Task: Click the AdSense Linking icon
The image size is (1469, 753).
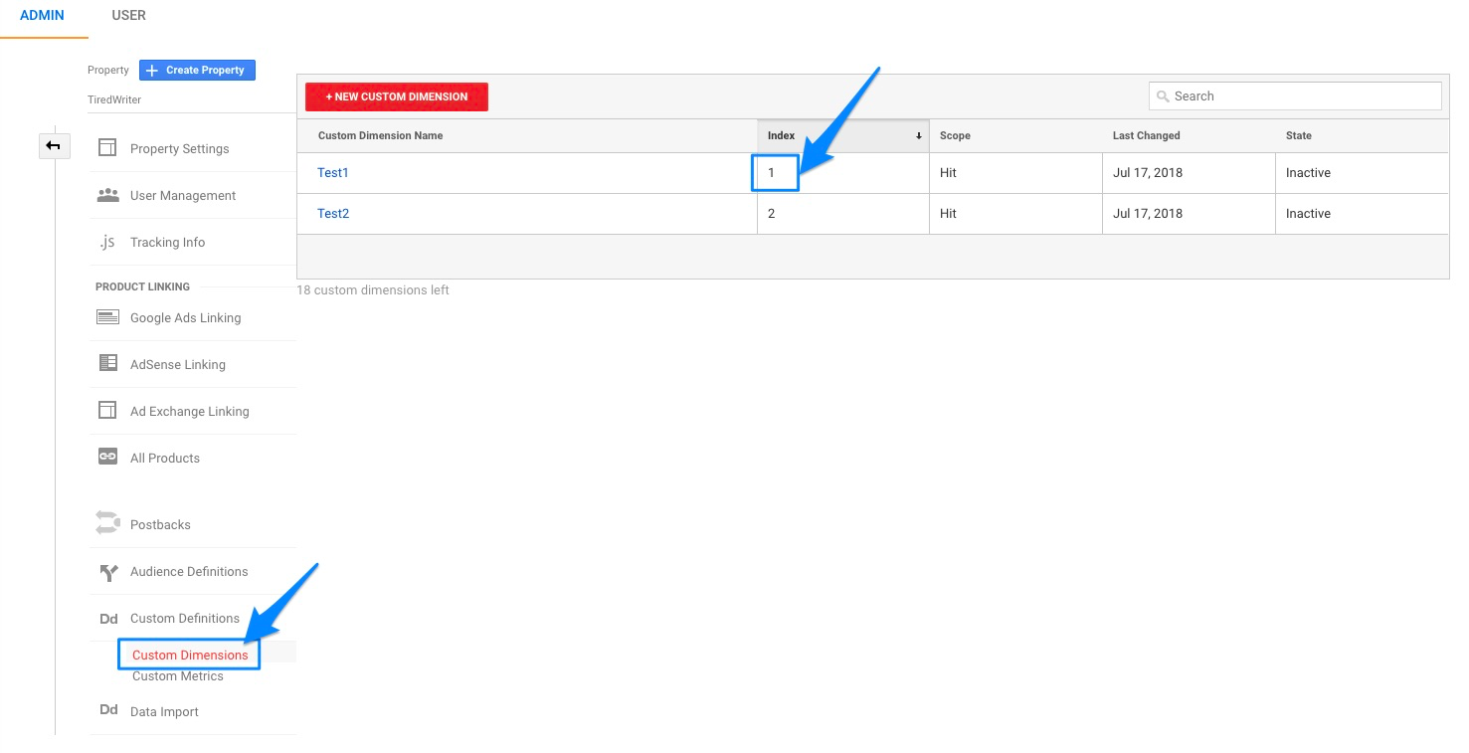Action: (107, 364)
